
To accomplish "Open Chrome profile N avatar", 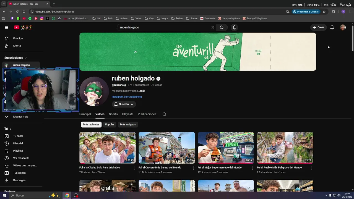I will (x=343, y=12).
